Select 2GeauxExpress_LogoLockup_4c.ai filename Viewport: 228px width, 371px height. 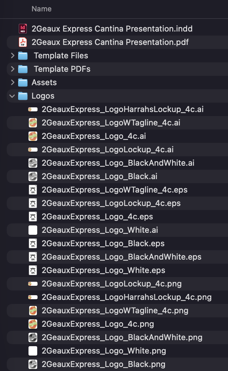point(108,150)
